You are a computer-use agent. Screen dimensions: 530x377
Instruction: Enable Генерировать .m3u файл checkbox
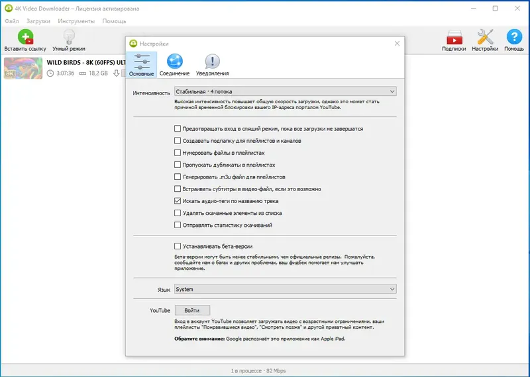pyautogui.click(x=178, y=177)
